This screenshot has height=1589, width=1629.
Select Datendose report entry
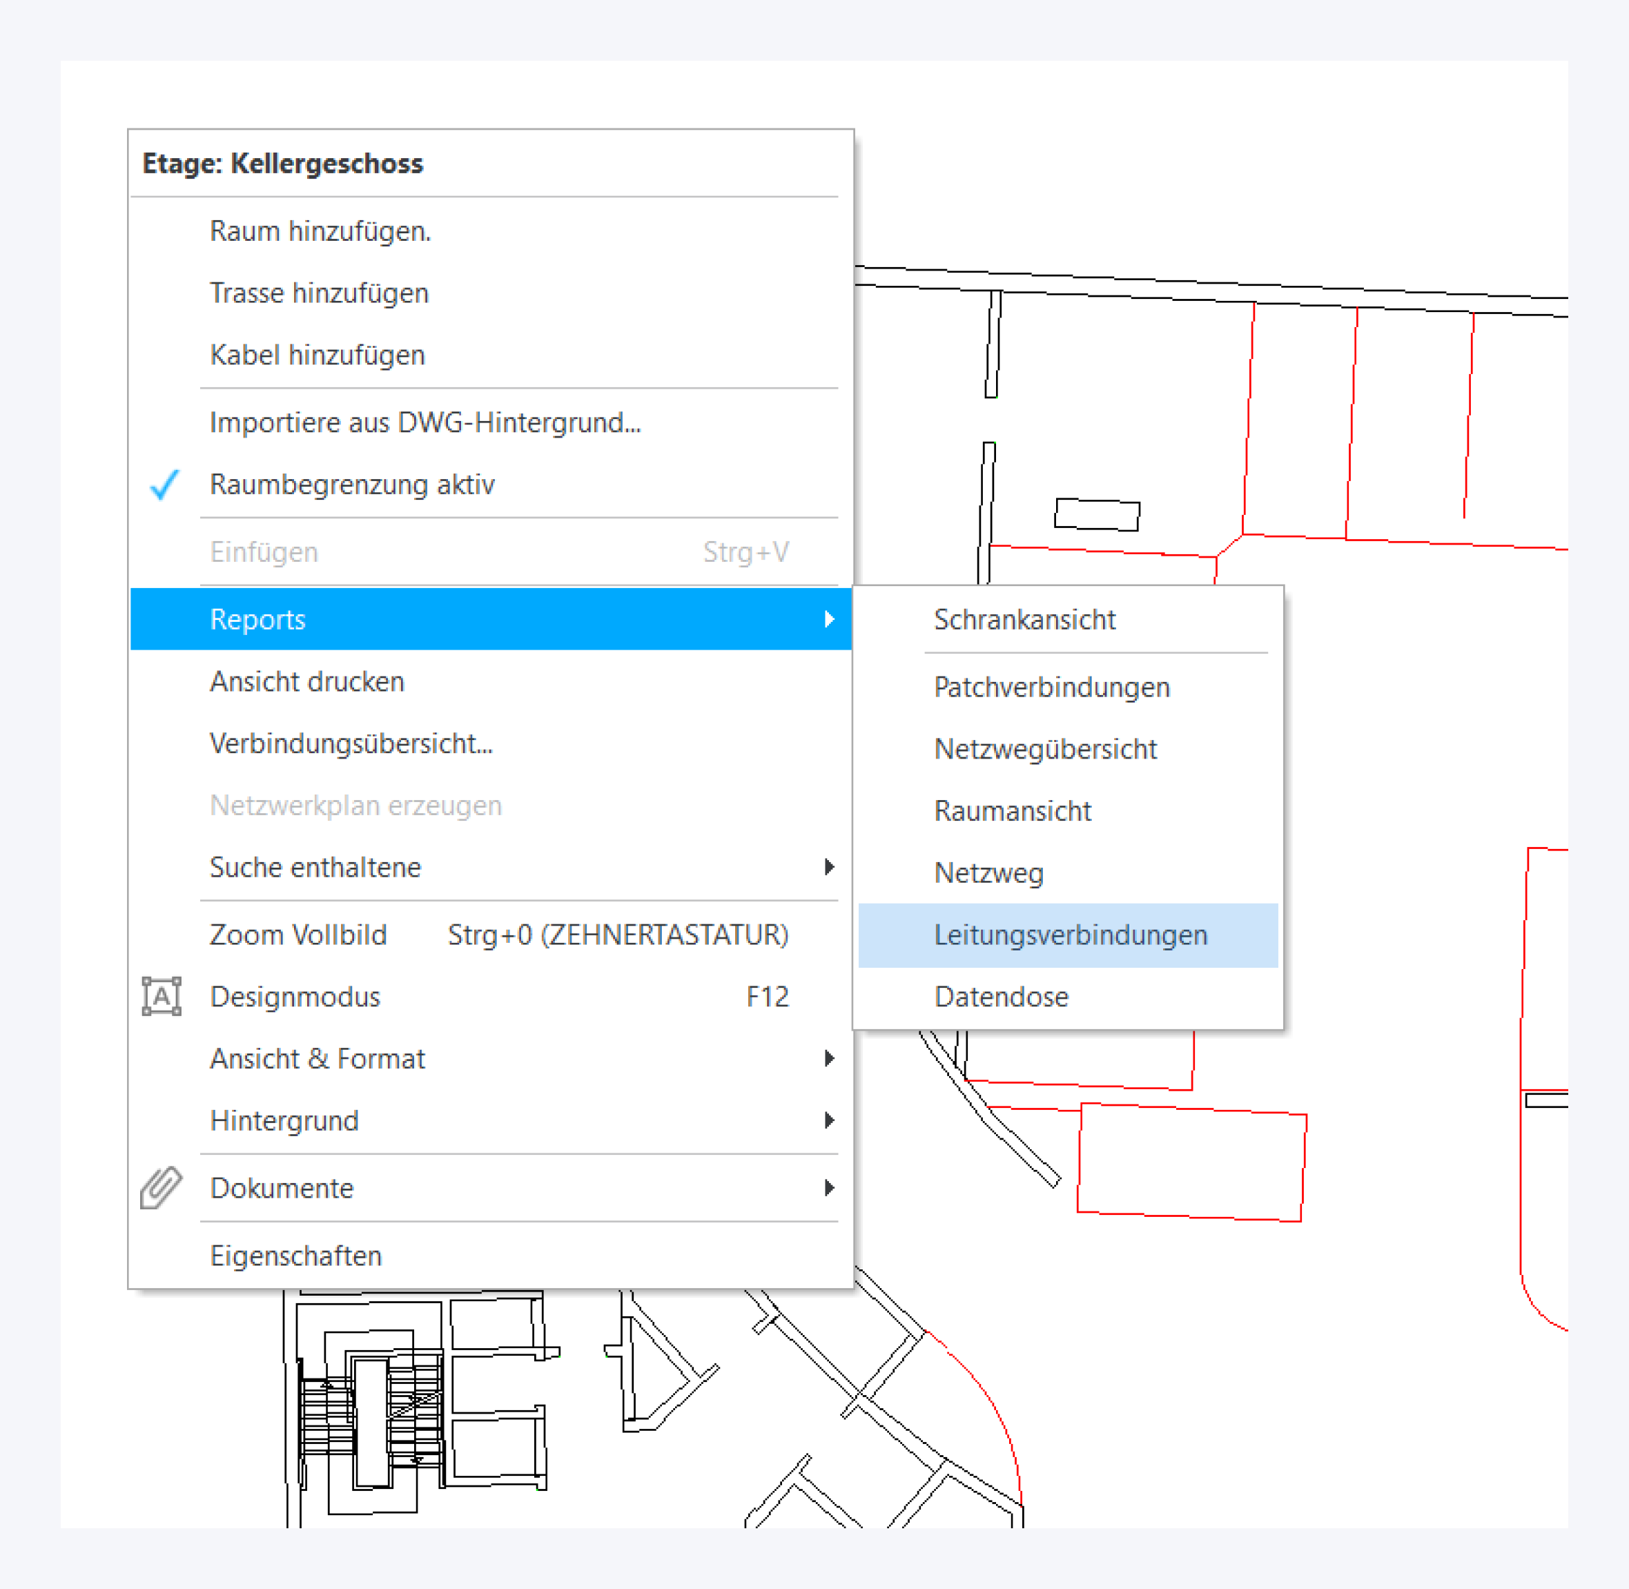[1001, 997]
